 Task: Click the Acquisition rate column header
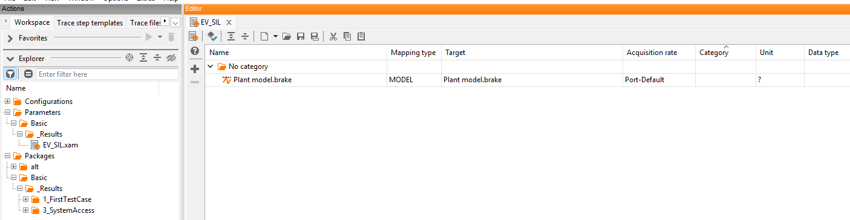(659, 53)
